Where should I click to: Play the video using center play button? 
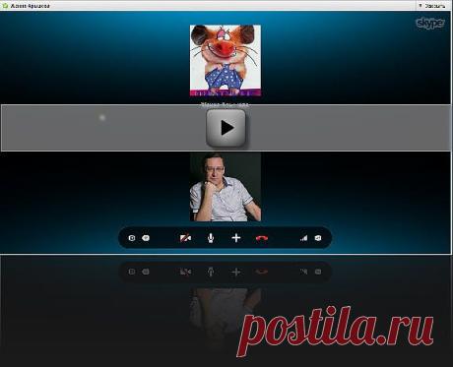click(226, 128)
